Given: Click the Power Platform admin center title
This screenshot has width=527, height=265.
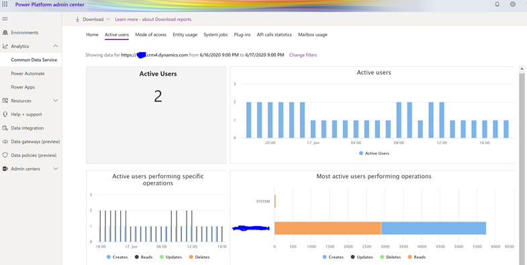Looking at the screenshot, I should tap(50, 5).
